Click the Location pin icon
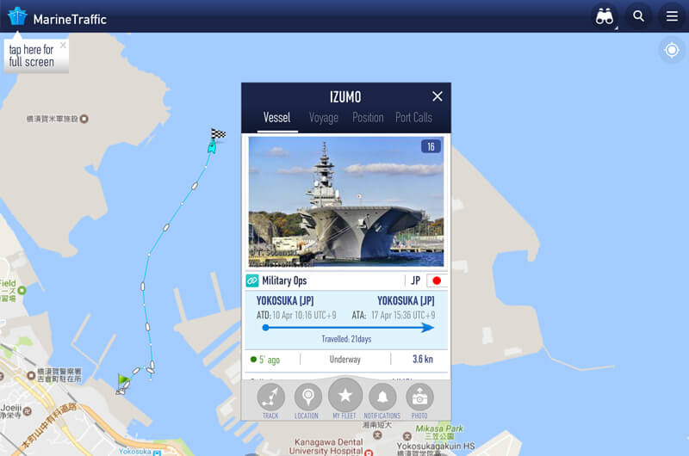Image resolution: width=689 pixels, height=456 pixels. [x=307, y=397]
